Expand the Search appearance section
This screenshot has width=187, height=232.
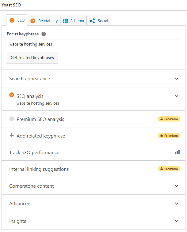click(177, 78)
